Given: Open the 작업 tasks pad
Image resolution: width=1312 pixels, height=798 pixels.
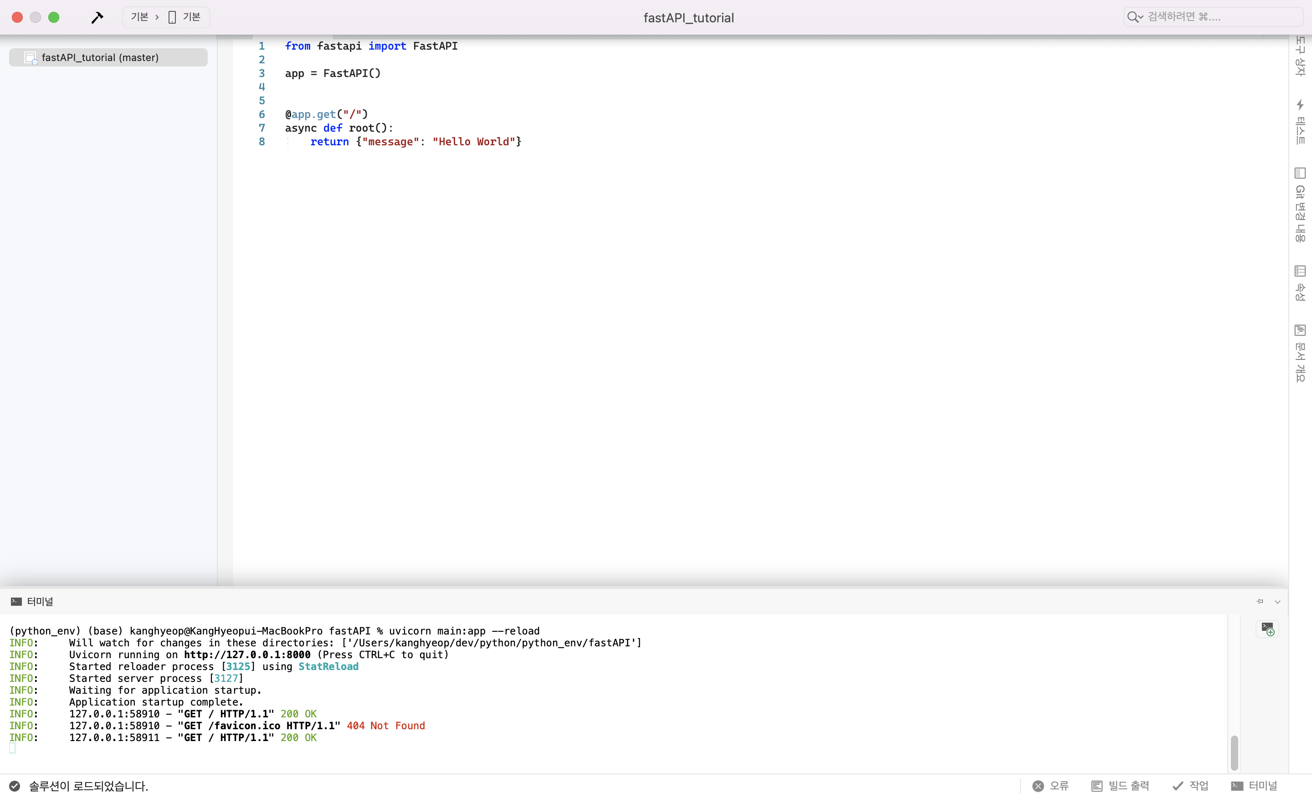Looking at the screenshot, I should pyautogui.click(x=1191, y=786).
